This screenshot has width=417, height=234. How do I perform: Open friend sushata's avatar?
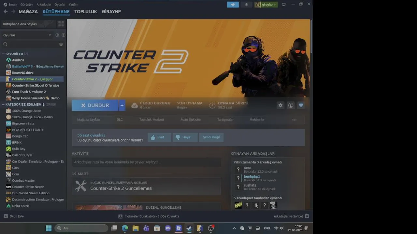point(238,187)
